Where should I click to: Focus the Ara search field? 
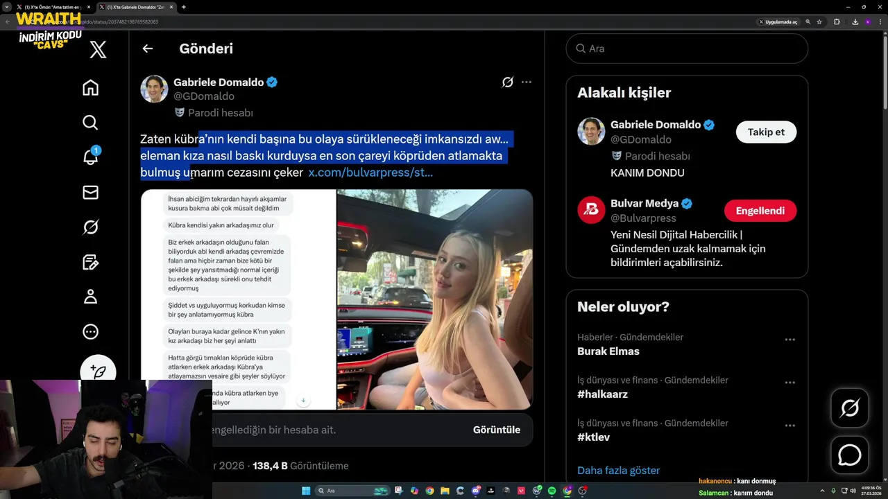coord(687,49)
